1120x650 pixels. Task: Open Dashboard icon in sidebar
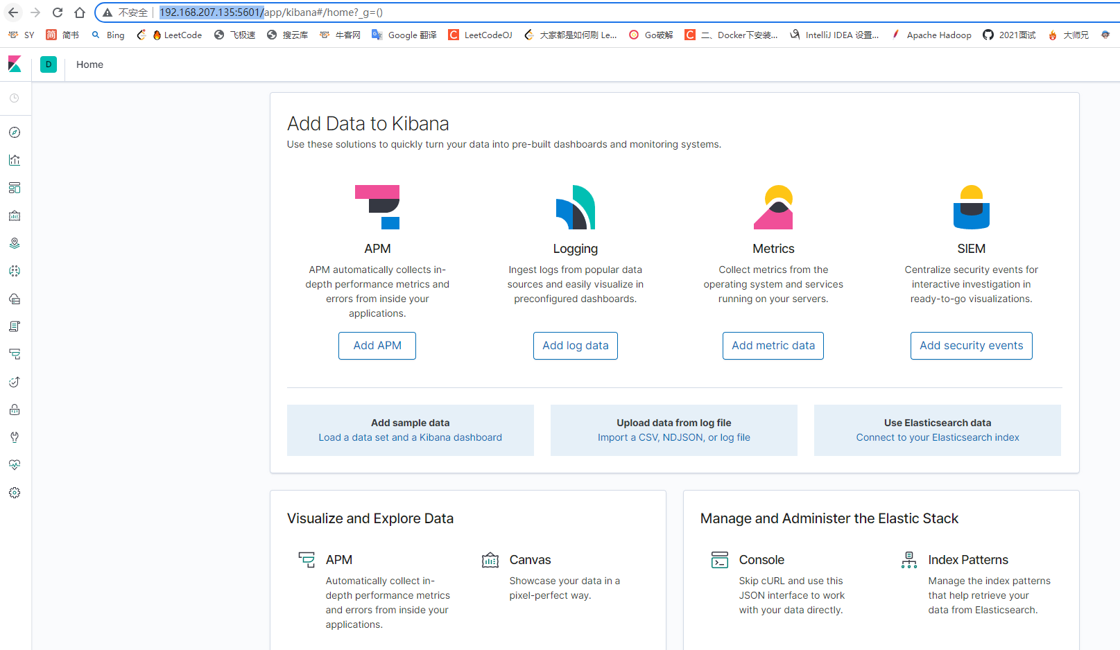[x=15, y=188]
